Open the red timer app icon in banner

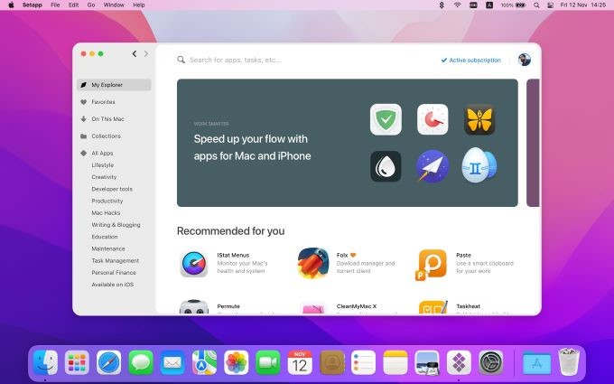click(x=433, y=119)
